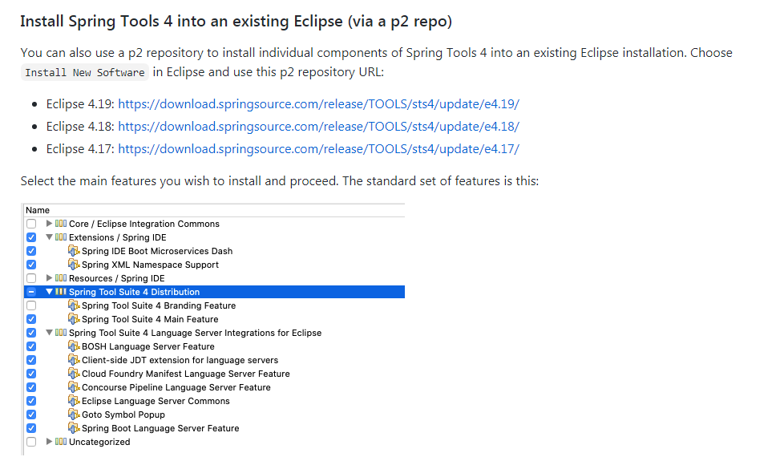Enable the Core / Eclipse Integration Commons checkbox
Viewport: 772px width, 457px height.
(31, 224)
